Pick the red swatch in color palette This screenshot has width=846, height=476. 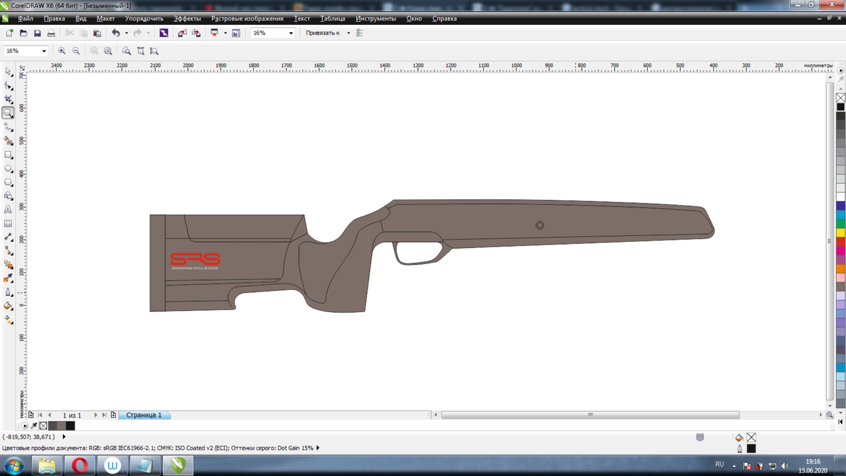840,241
